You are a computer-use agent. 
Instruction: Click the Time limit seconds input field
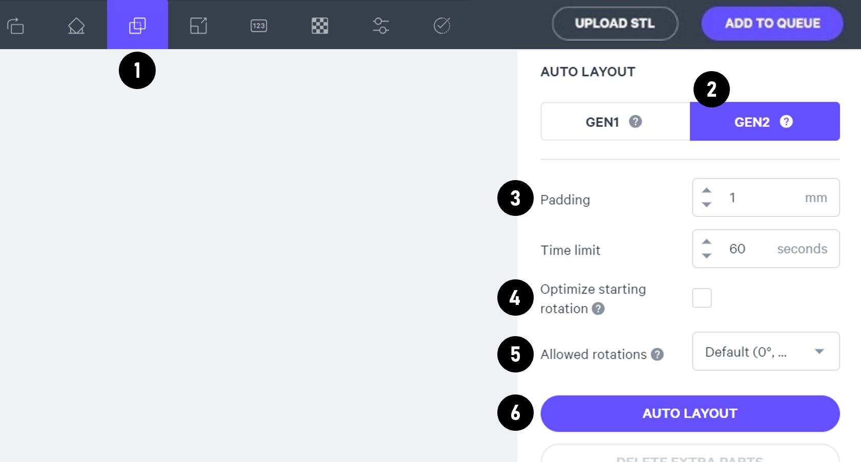[x=766, y=249]
